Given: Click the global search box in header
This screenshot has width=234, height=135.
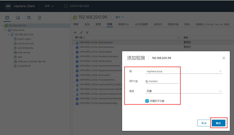Looking at the screenshot, I should (x=79, y=6).
